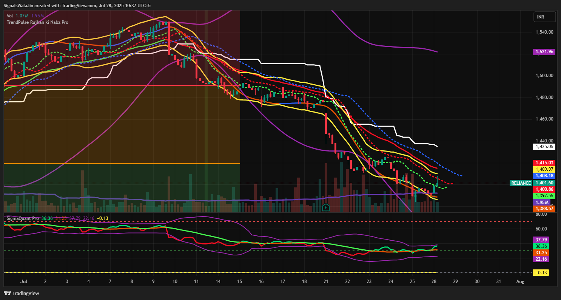
Task: Click the INR currency button
Action: [x=544, y=17]
